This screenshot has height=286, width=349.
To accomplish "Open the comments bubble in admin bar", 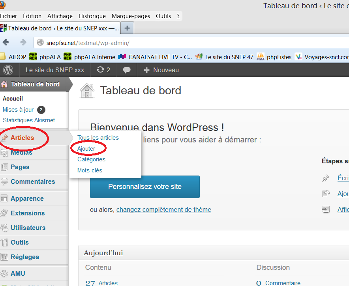I will (127, 70).
